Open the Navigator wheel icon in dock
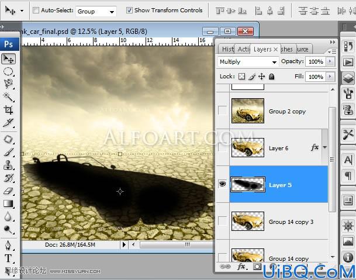Screen dimensions: 356x280 (348, 226)
